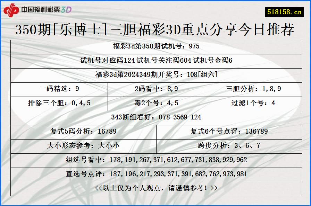
Task: Click the 试机号 975 row
Action: (155, 45)
